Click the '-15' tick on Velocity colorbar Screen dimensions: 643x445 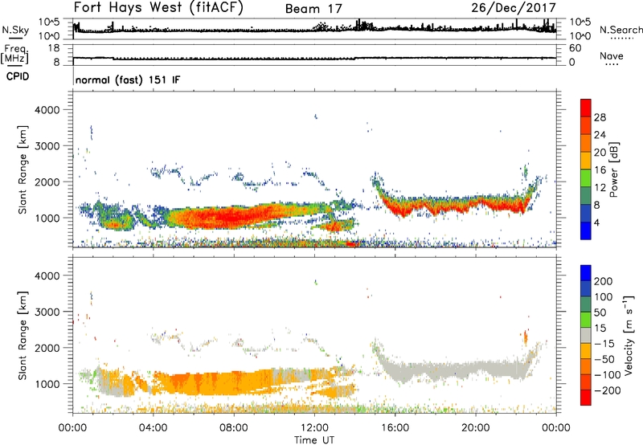point(604,344)
